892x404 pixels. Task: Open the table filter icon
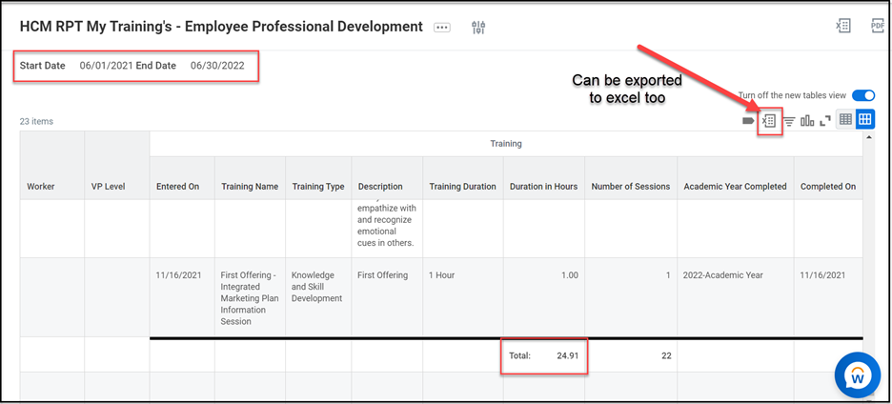tap(789, 121)
